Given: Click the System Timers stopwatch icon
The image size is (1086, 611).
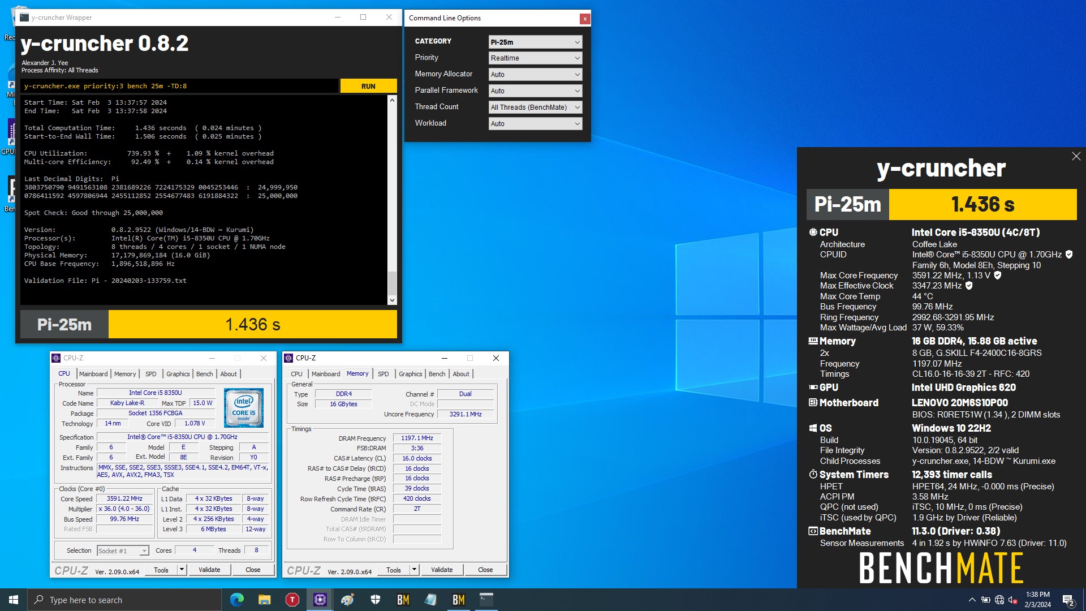Looking at the screenshot, I should 813,474.
